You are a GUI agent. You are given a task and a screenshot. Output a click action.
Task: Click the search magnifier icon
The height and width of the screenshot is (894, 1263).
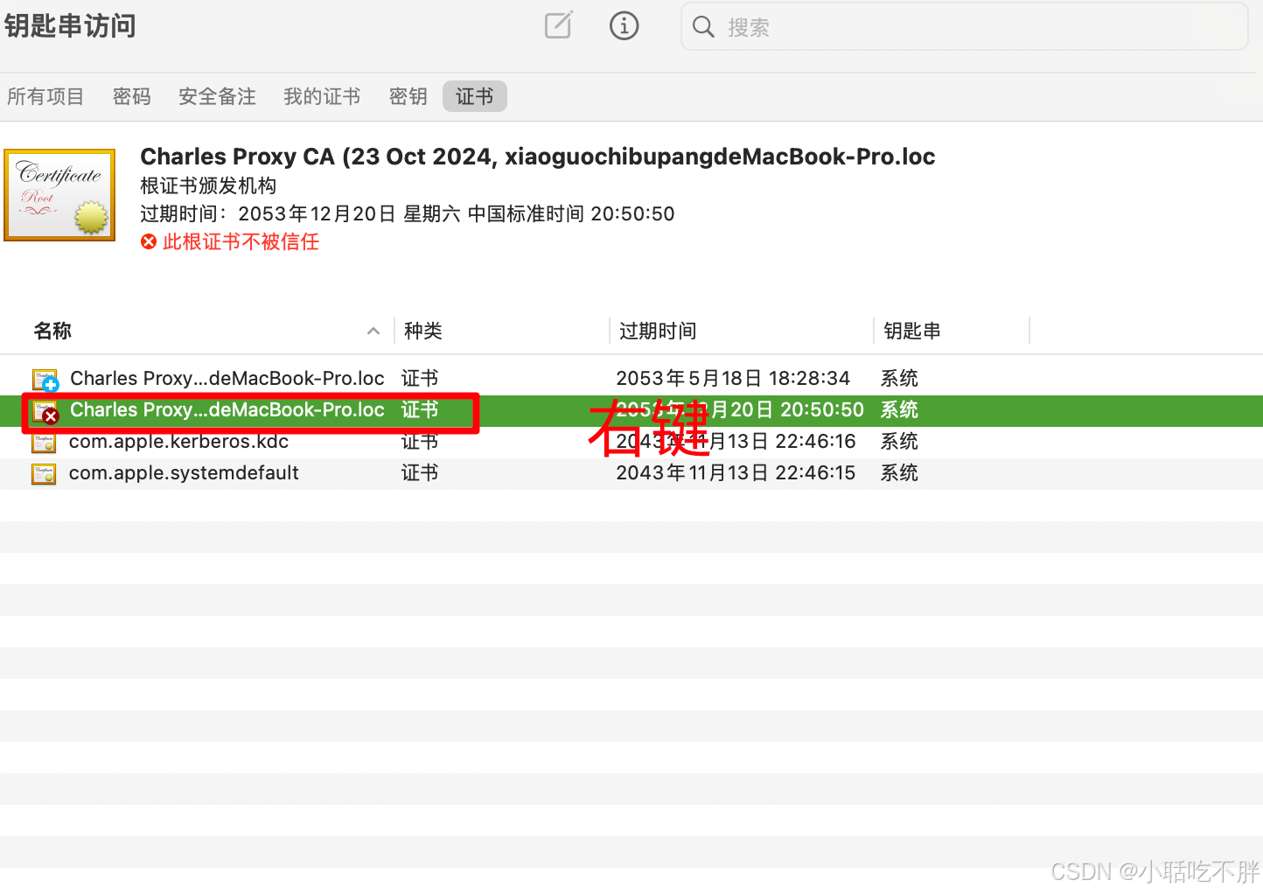pos(703,27)
